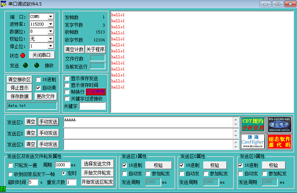Enable 显示保存时间 checkbox
297x193 pixels.
pos(67,85)
